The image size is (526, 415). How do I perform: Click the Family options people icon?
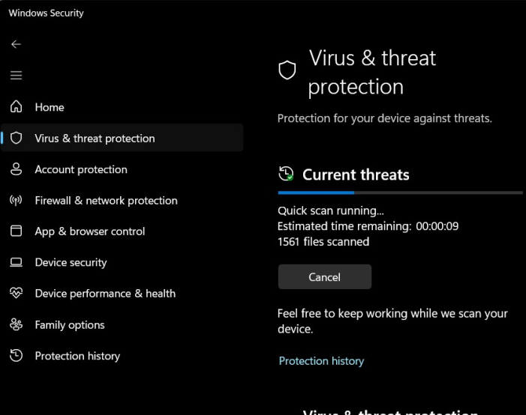point(16,325)
